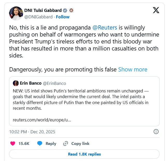Click the X logo in the top corner

coord(156,10)
